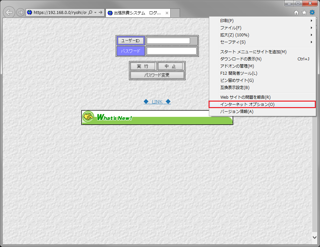Select スタート メニューにサイトを追加(M)
Image resolution: width=320 pixels, height=247 pixels.
click(262, 52)
